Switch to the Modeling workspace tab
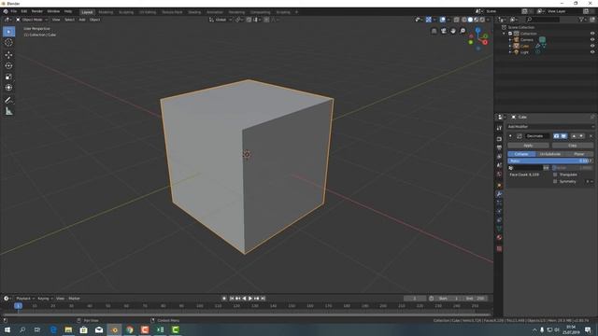 106,12
